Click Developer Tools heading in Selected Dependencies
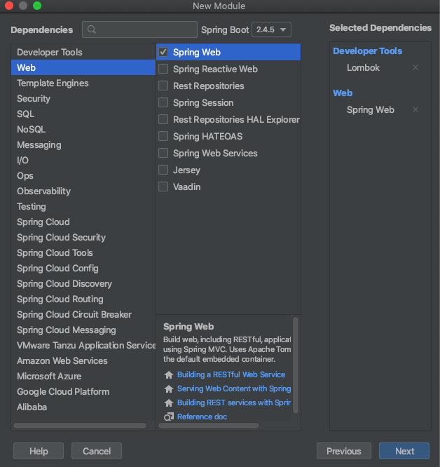Screen dimensions: 440x467 click(x=367, y=51)
